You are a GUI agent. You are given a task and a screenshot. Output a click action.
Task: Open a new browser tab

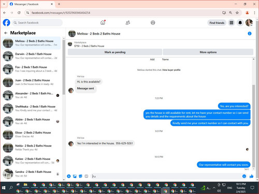(x=59, y=4)
